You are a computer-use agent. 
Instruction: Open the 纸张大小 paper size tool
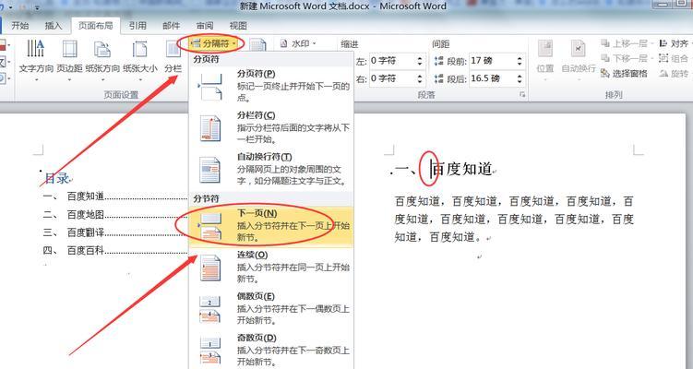click(x=139, y=57)
